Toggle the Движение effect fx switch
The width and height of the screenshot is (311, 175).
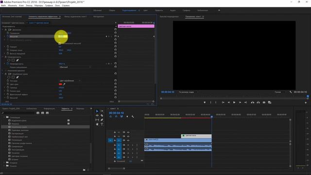pos(6,30)
